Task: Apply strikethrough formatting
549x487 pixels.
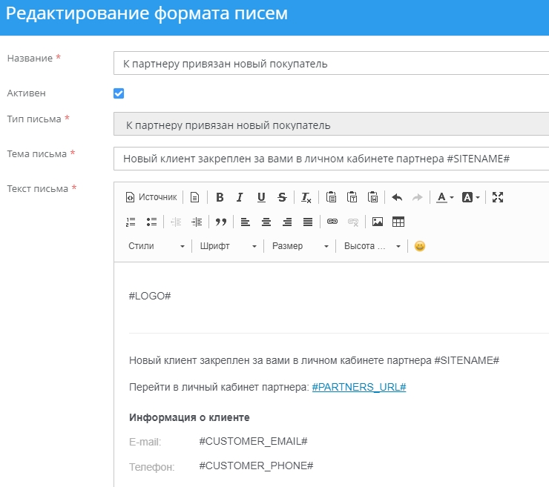Action: click(282, 197)
